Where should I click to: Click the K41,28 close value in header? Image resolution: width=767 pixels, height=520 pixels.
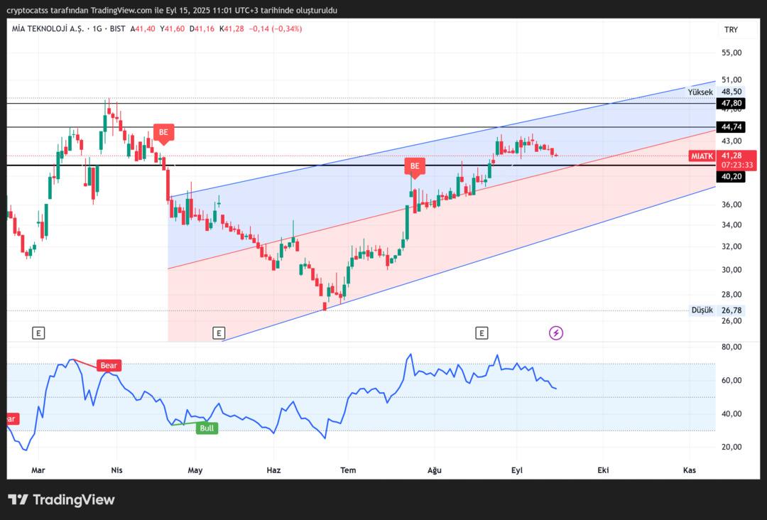coord(232,29)
